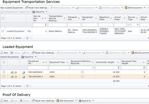
Task: Click Trip link in Deniz Nakliye row
Action: point(29,31)
